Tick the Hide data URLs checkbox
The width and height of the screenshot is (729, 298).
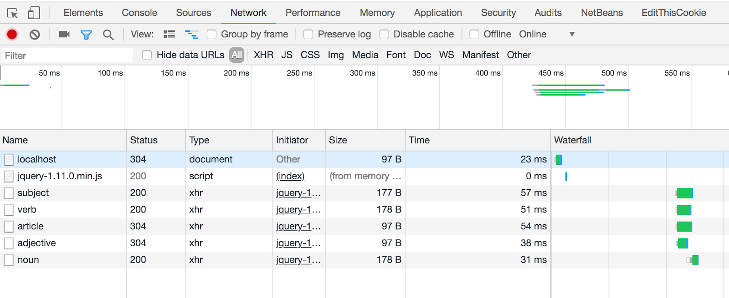point(147,55)
